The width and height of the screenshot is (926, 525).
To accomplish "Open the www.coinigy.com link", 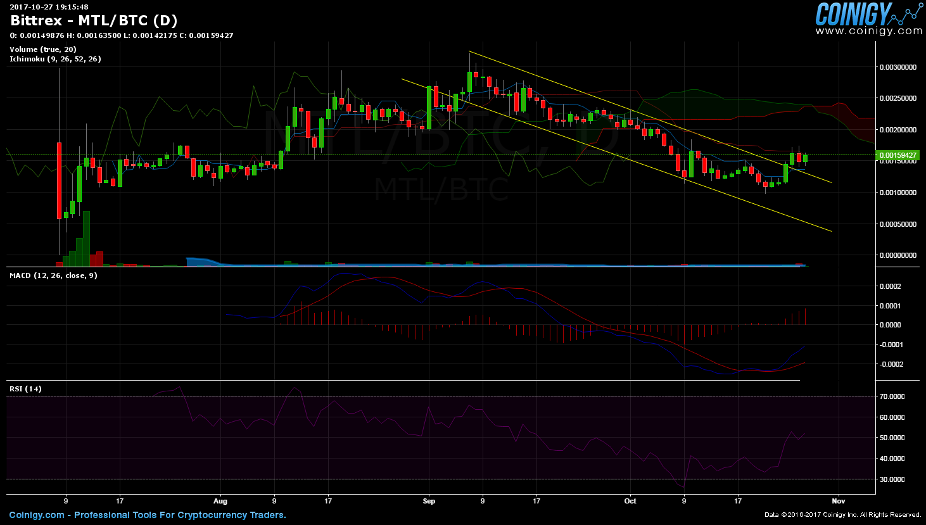I will click(x=868, y=31).
